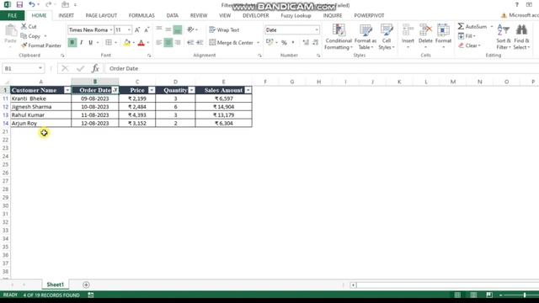Viewport: 539px width, 303px height.
Task: Switch to DATA tab
Action: (172, 15)
